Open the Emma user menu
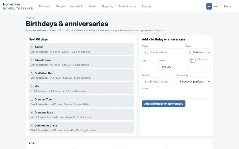239x149 pixels. coord(229,6)
